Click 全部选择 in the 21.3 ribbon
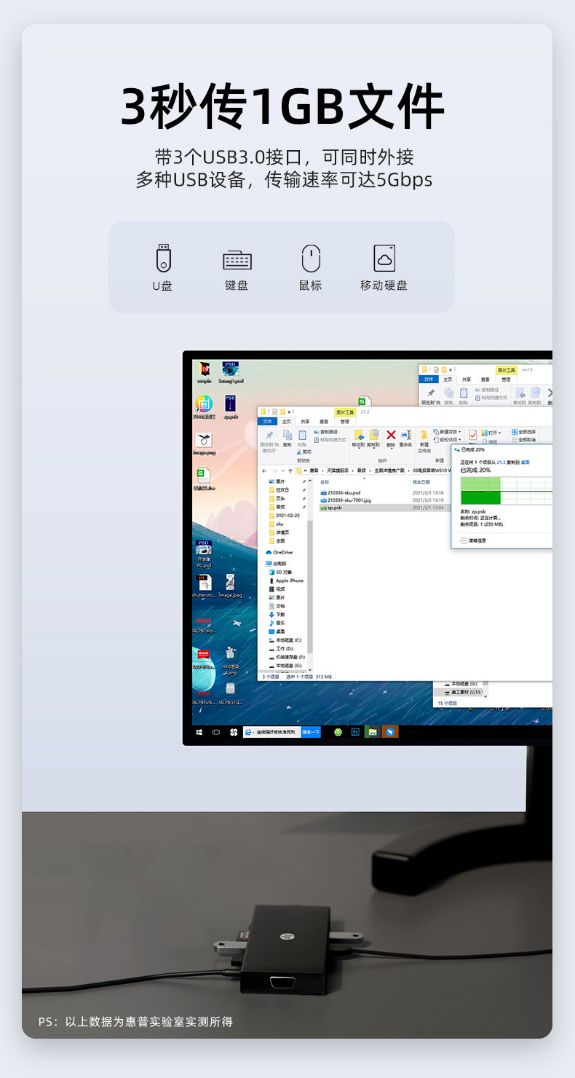This screenshot has width=575, height=1078. tap(523, 432)
